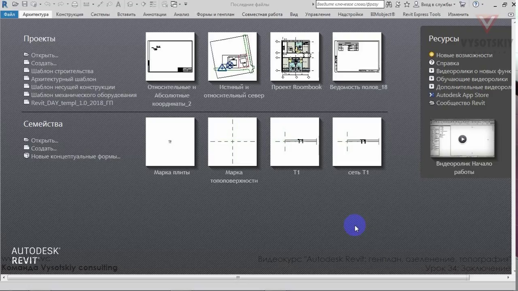Click the Favorites star icon
Viewport: 518px width, 291px height.
coord(407,4)
